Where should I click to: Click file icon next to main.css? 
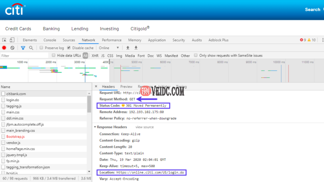pos(3,112)
